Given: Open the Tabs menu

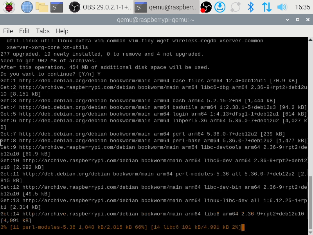Looking at the screenshot, I should point(43,31).
